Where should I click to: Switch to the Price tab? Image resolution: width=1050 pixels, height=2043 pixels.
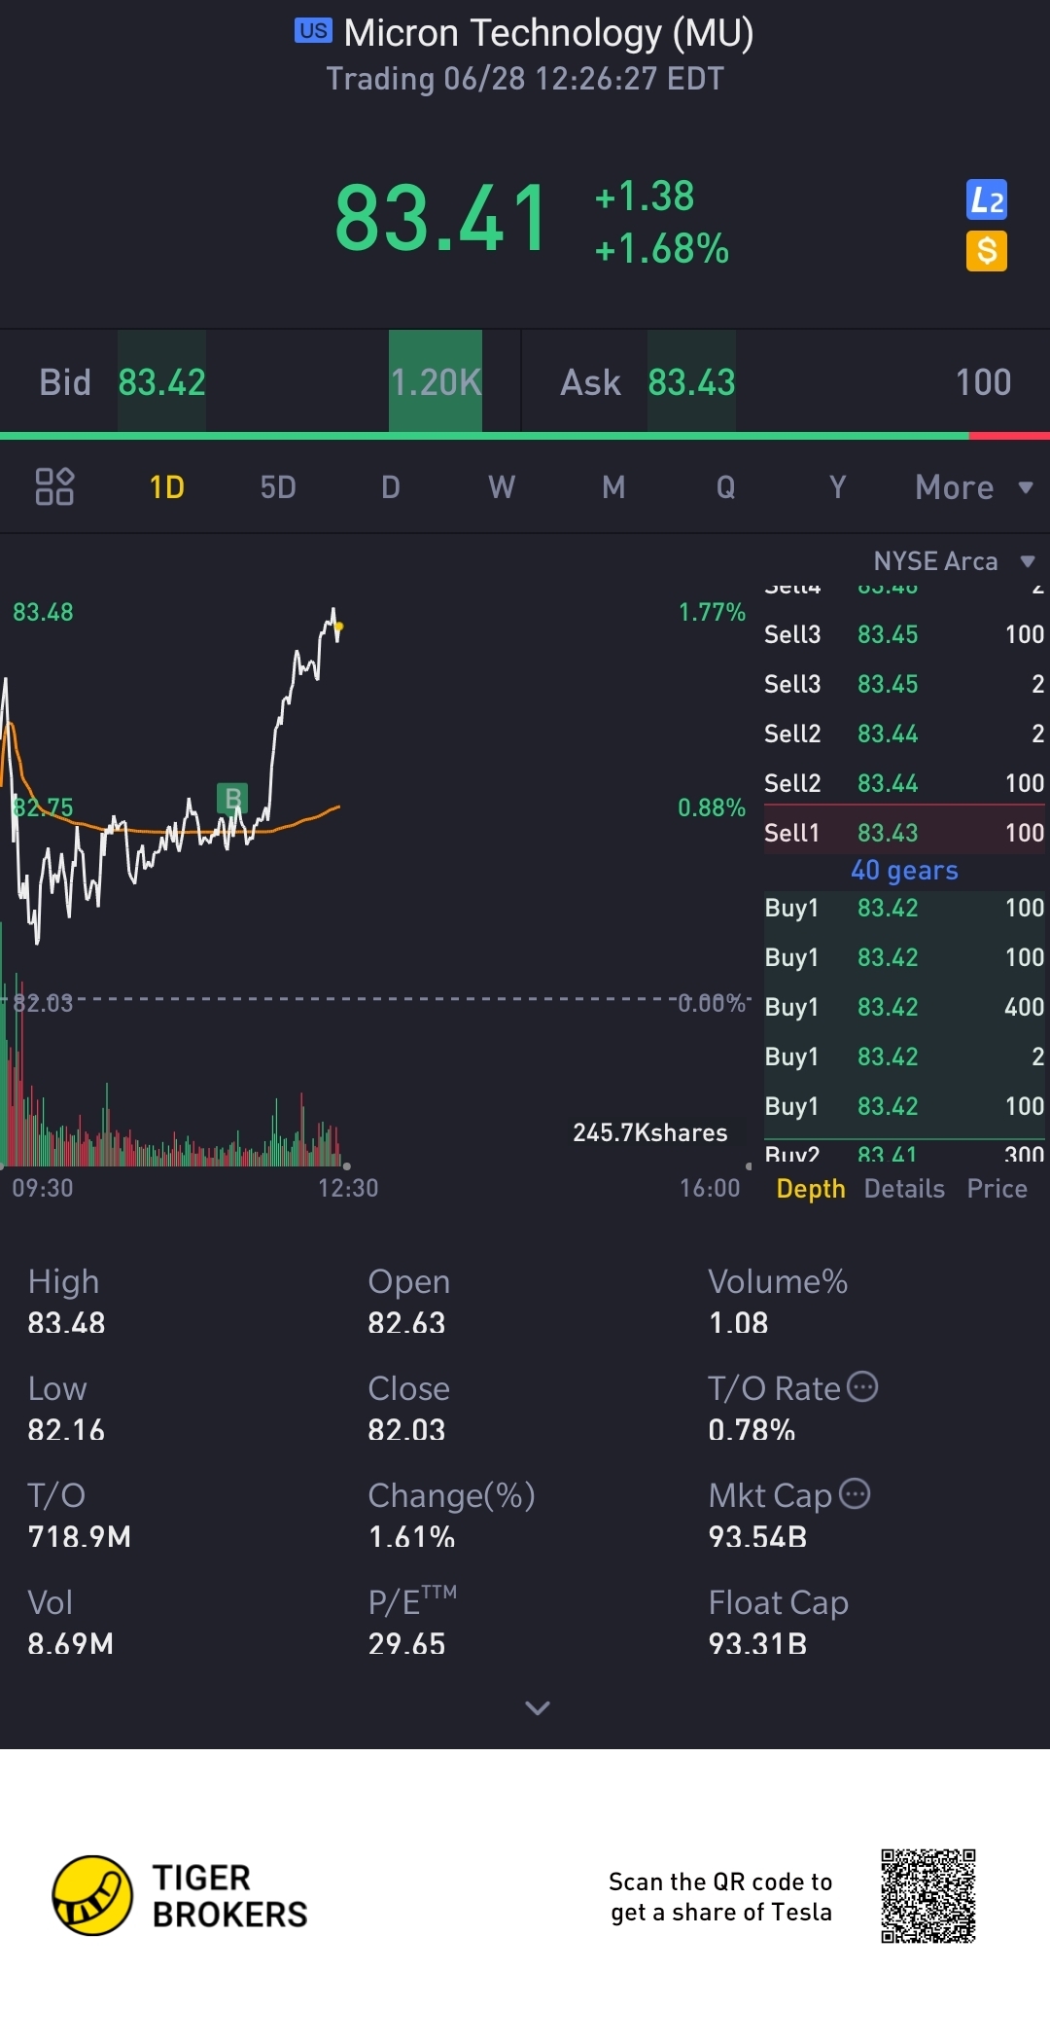pos(997,1189)
